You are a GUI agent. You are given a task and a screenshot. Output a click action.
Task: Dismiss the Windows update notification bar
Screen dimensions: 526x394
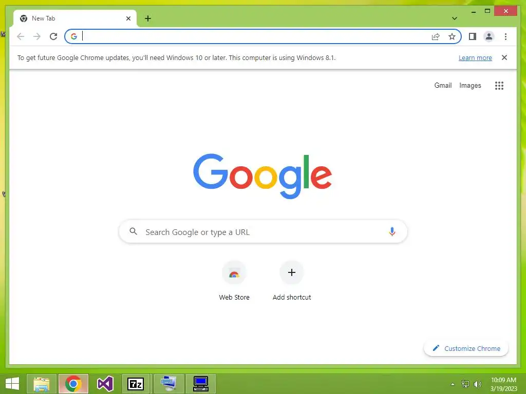[504, 57]
